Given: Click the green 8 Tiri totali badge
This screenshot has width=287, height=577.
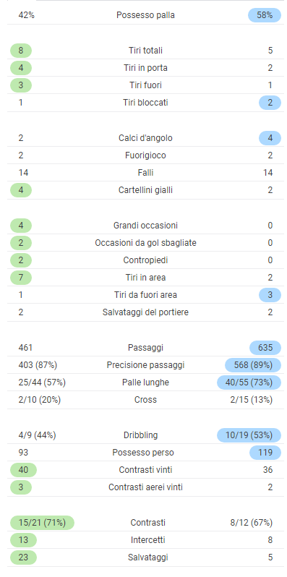Looking at the screenshot, I should point(21,51).
